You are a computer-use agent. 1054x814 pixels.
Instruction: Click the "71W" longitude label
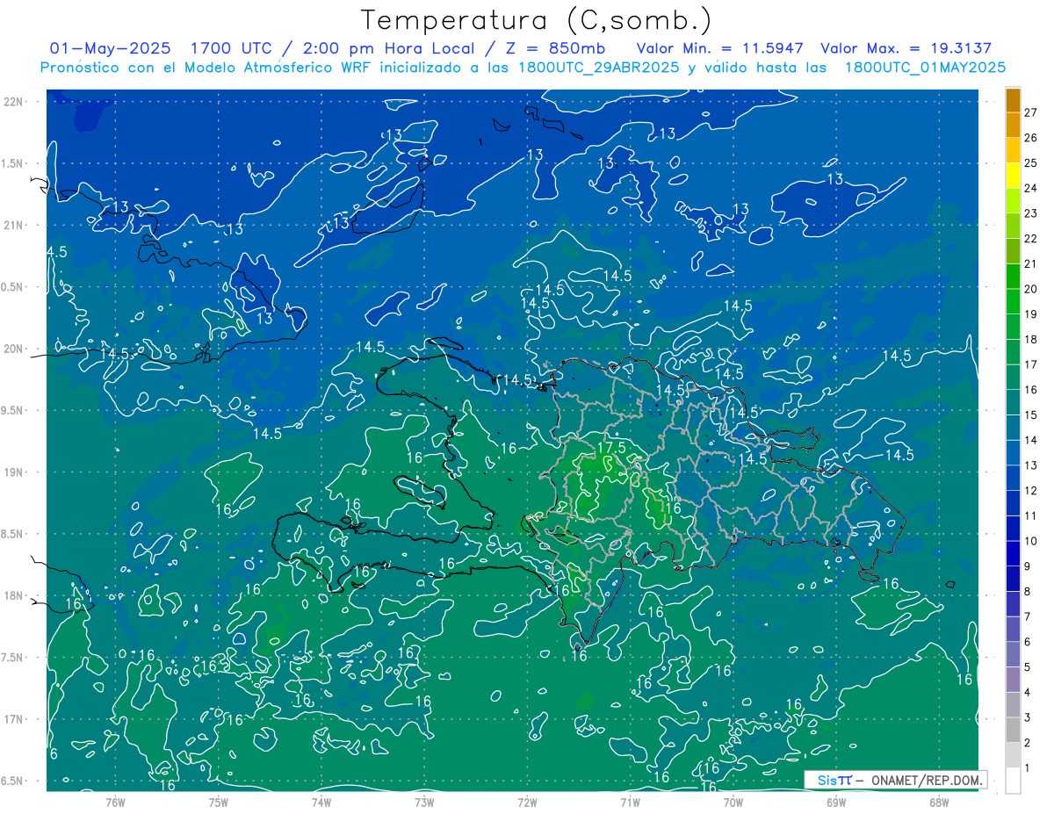(630, 802)
